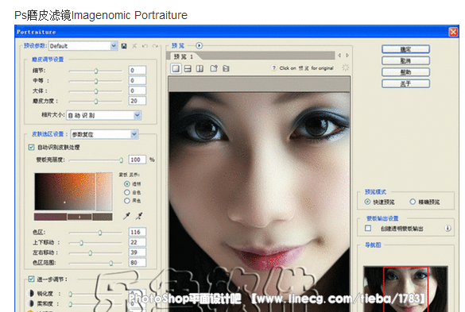Select 黑色 mask display radio button

127,201
